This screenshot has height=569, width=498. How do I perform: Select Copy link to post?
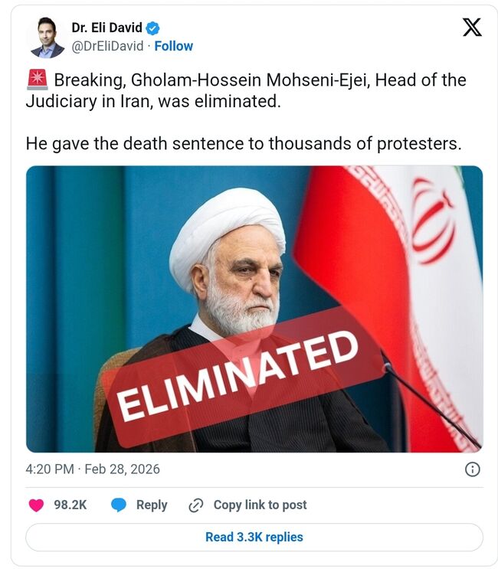pos(260,505)
